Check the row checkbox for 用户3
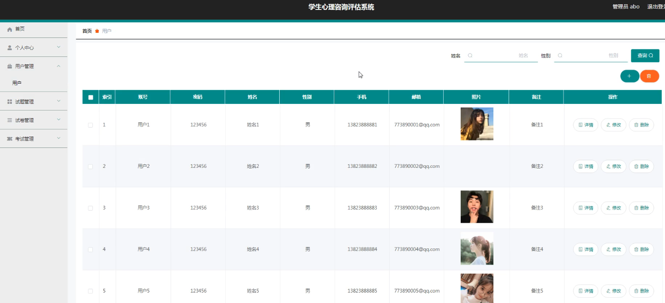 [x=90, y=208]
